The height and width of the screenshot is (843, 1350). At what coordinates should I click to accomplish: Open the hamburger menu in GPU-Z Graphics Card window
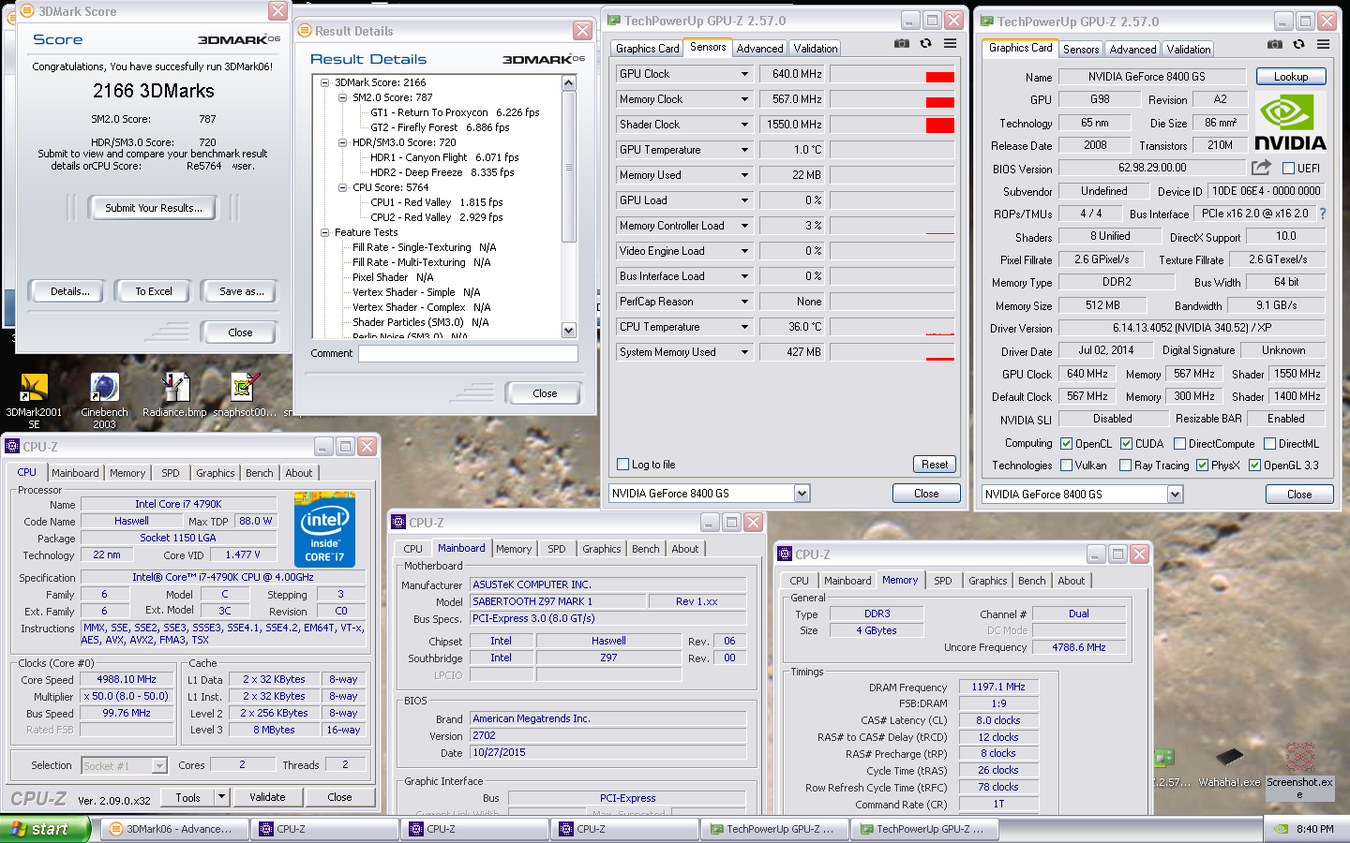tap(1323, 44)
